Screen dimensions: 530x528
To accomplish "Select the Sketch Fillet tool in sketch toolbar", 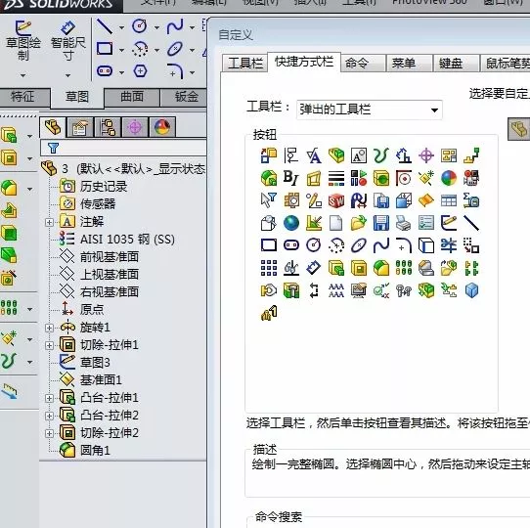I will click(x=175, y=71).
